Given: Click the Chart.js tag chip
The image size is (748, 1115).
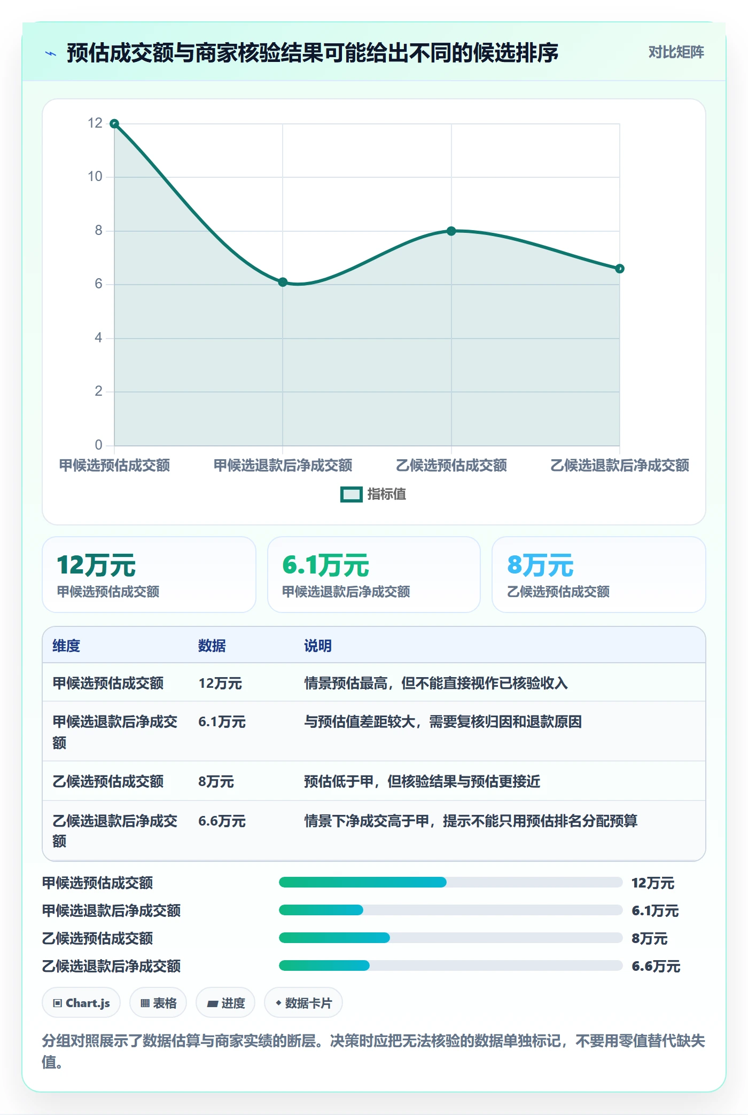Looking at the screenshot, I should [81, 1003].
